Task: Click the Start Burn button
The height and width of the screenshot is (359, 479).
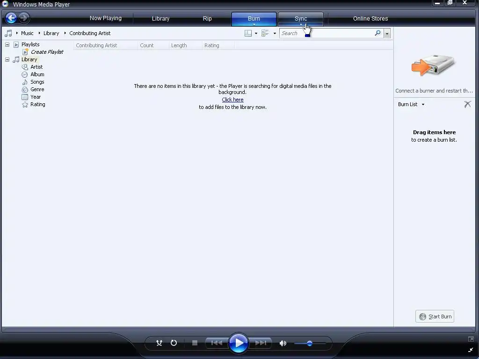Action: tap(435, 316)
